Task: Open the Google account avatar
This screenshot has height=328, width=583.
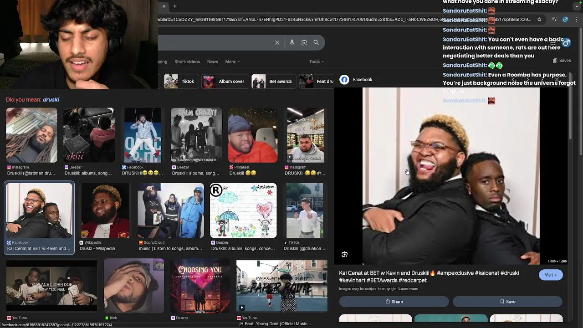Action: pos(566,43)
